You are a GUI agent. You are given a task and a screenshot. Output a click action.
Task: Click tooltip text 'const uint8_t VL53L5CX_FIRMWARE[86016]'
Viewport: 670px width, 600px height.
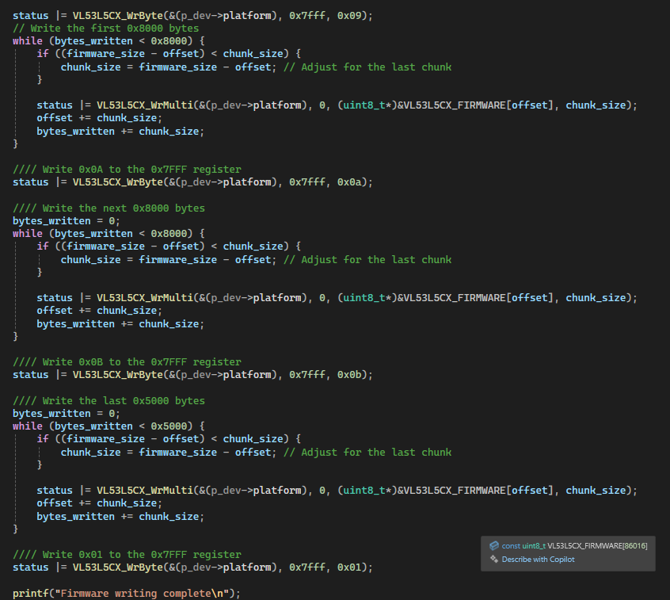[574, 545]
